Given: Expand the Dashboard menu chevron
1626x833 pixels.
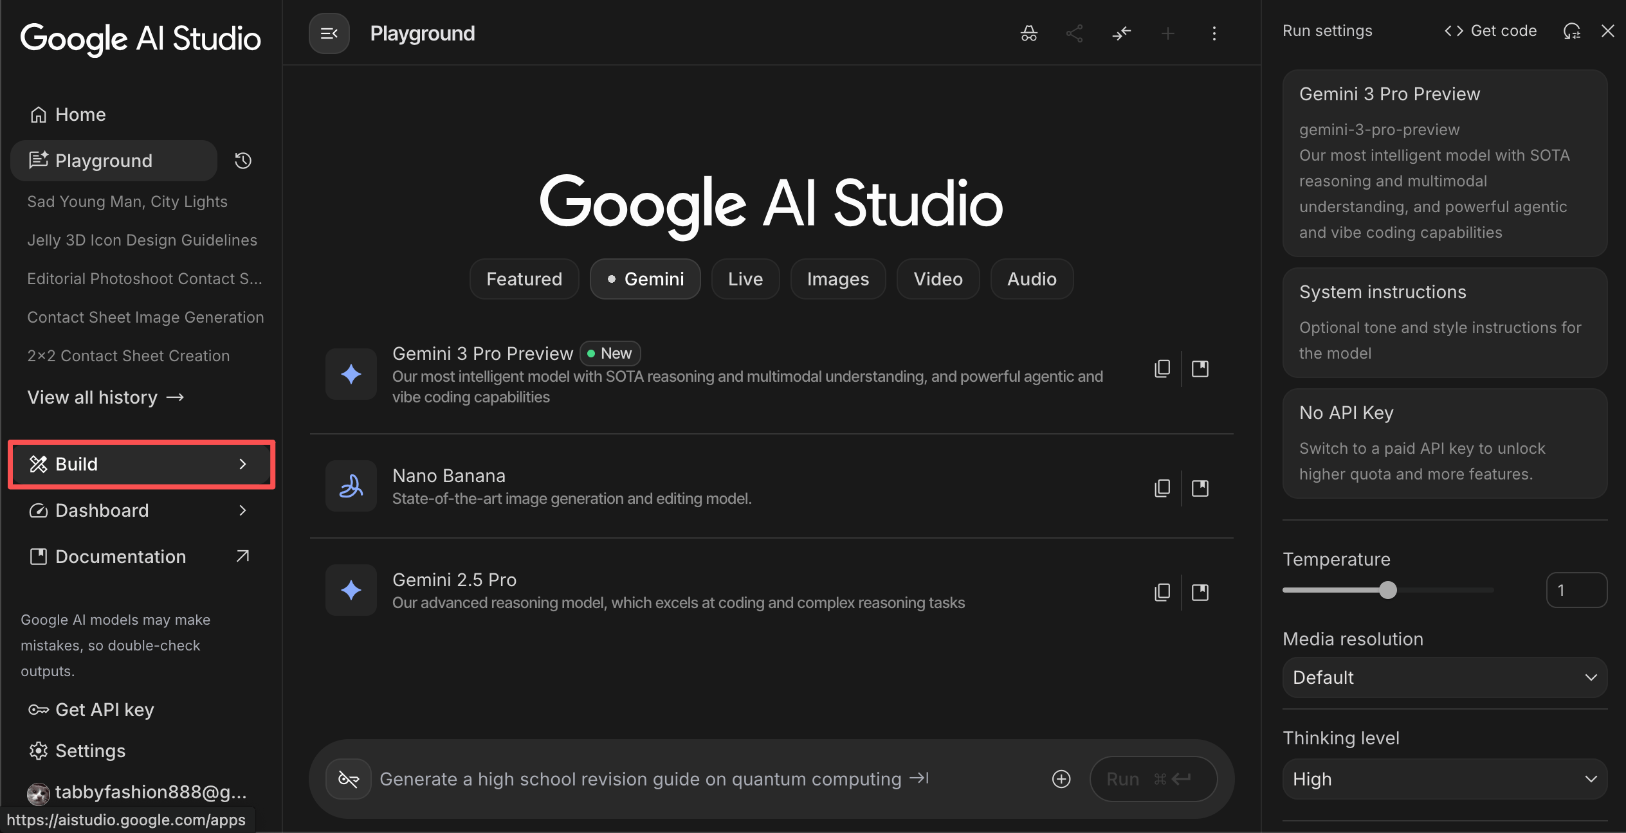Looking at the screenshot, I should pos(242,510).
